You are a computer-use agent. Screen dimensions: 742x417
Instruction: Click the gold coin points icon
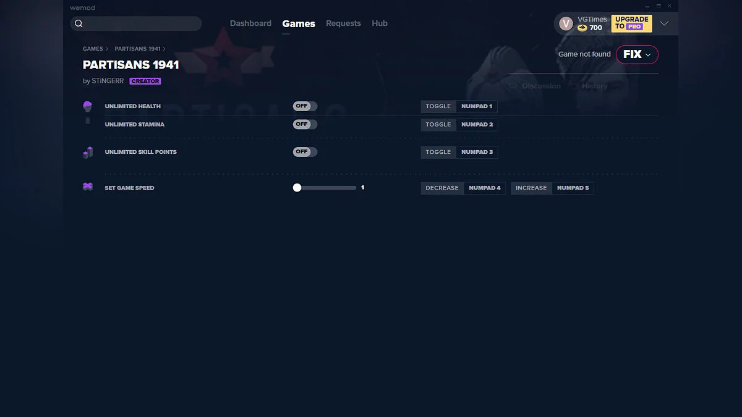tap(582, 28)
